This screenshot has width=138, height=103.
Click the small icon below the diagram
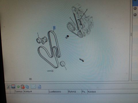coord(30,79)
